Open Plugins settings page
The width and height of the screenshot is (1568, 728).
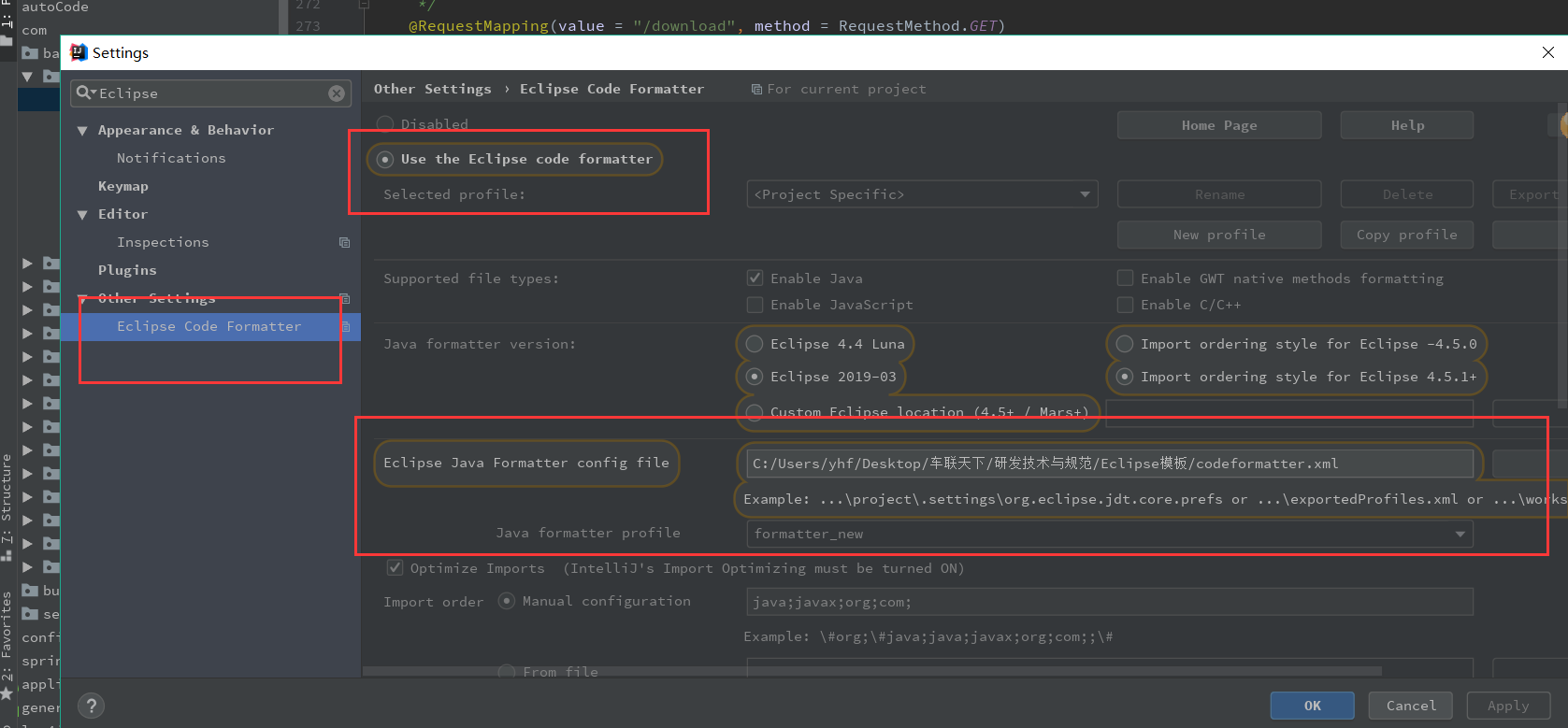(x=127, y=270)
